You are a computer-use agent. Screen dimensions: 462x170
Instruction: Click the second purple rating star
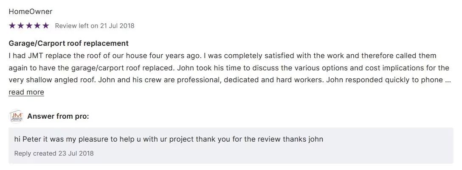click(x=20, y=26)
